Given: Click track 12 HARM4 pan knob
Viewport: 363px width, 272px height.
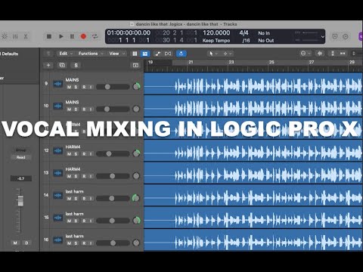Looking at the screenshot, I should pyautogui.click(x=136, y=153).
